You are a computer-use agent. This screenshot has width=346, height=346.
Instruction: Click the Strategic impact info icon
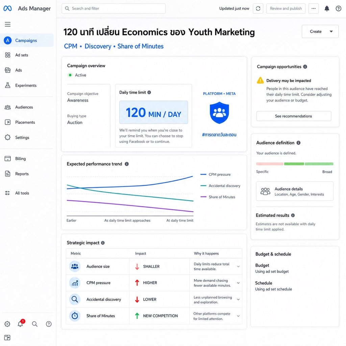[103, 243]
